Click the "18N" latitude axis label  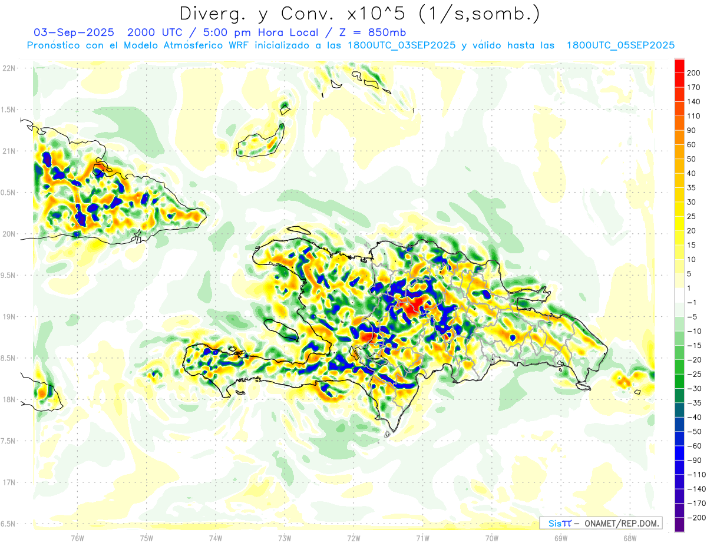click(x=10, y=399)
